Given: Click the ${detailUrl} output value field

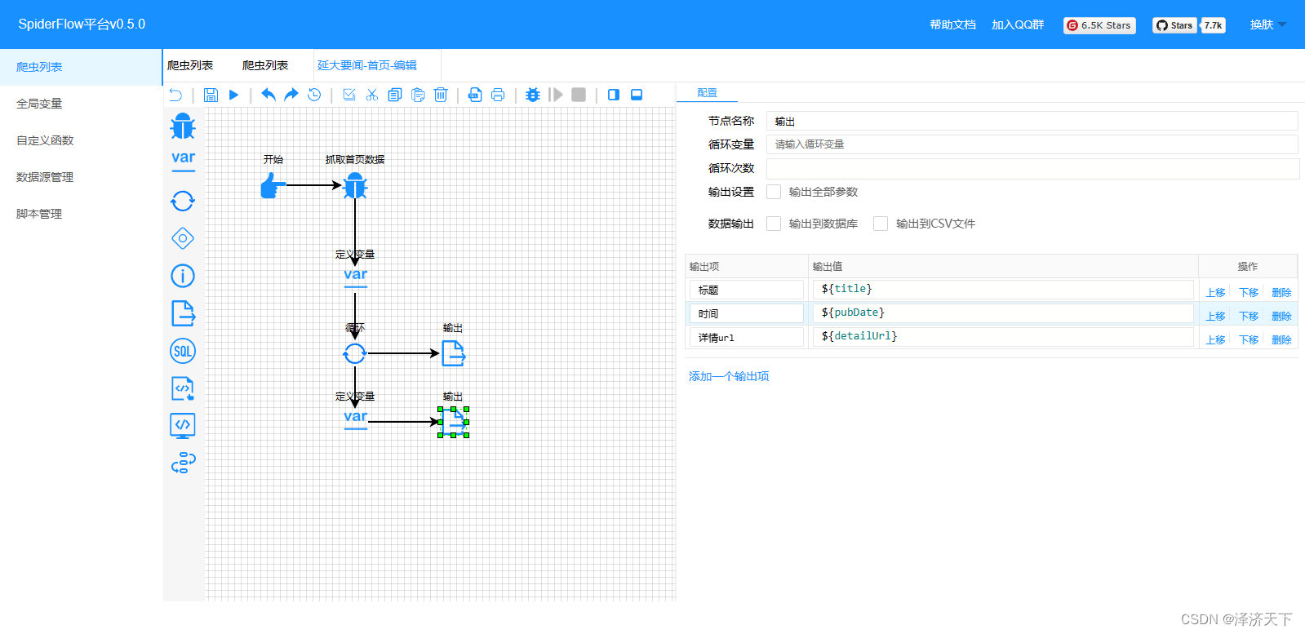Looking at the screenshot, I should click(x=1003, y=337).
